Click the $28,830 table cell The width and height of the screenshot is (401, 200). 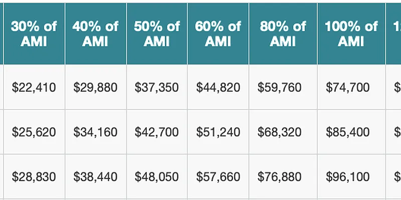pyautogui.click(x=34, y=176)
